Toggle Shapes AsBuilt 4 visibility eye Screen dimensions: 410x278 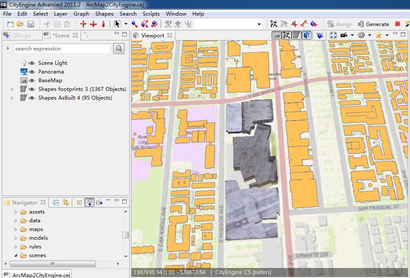pyautogui.click(x=32, y=98)
